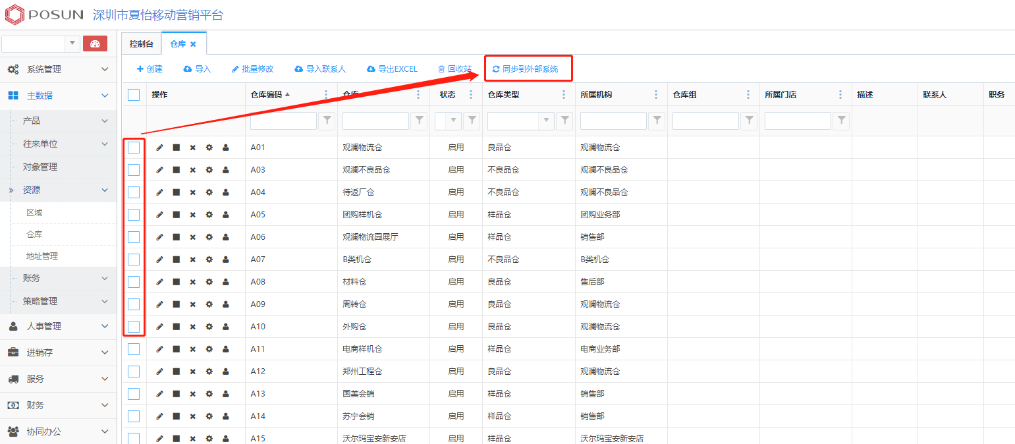Expand the 进销存 sidebar section

58,352
